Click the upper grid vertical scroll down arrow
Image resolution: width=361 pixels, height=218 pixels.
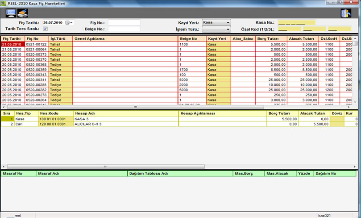coord(355,102)
